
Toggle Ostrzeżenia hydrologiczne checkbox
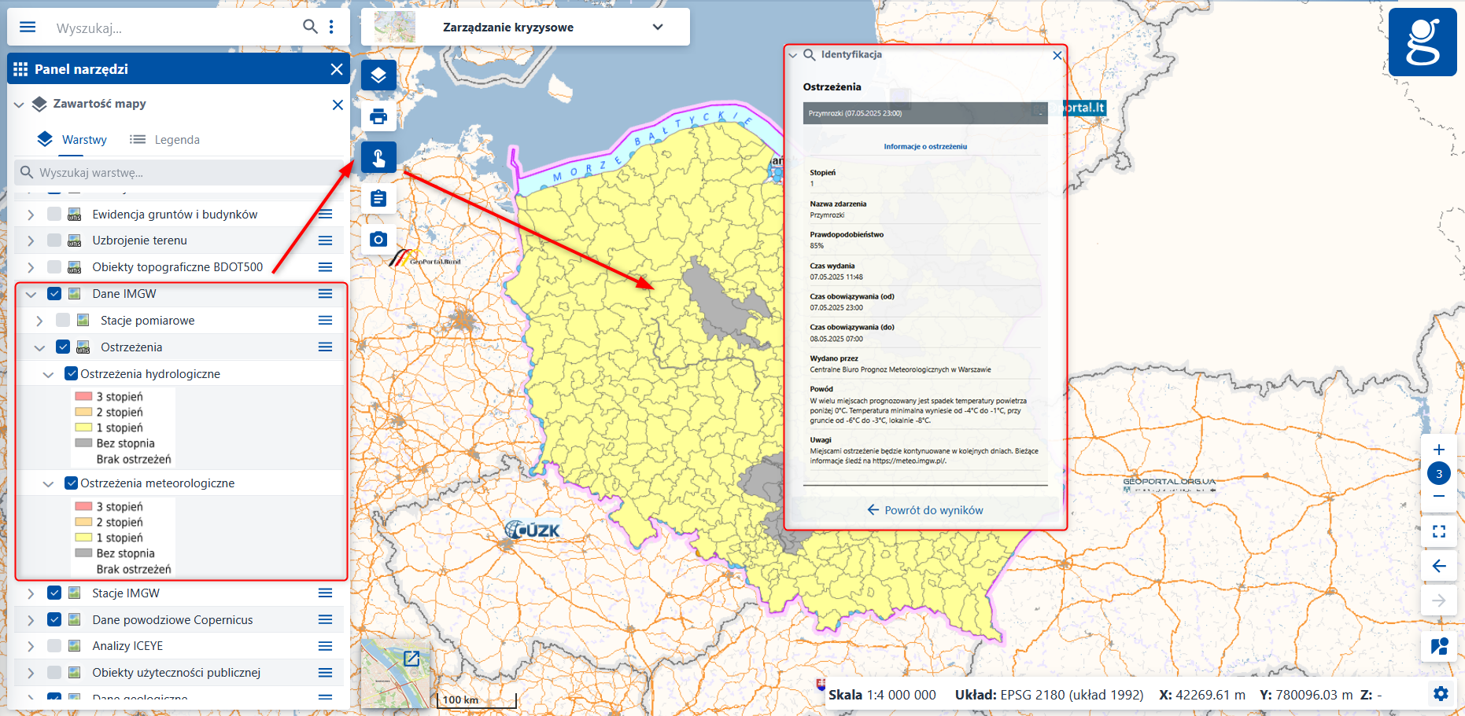point(72,374)
